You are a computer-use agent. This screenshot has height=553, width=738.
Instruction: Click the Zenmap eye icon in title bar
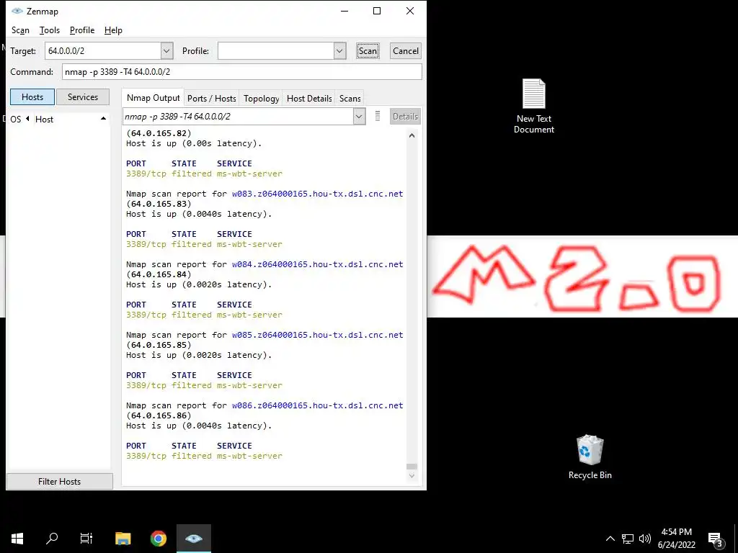17,11
